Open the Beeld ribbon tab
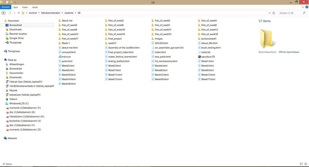 point(35,7)
